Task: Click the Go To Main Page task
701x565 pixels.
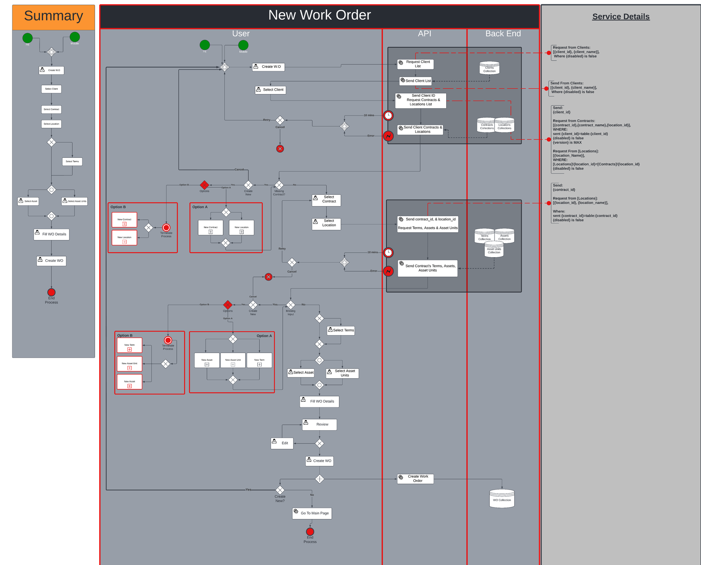Action: 312,513
